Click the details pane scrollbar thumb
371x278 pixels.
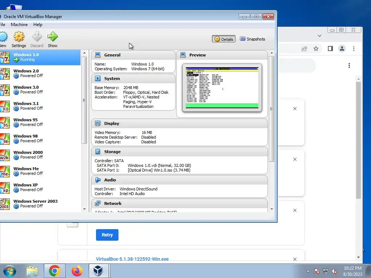[x=272, y=109]
